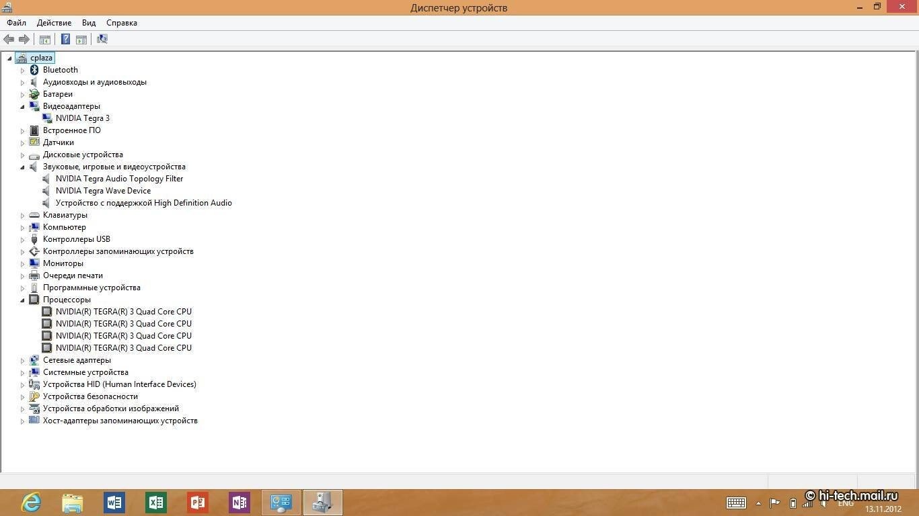Select the NVIDIA Tegra 3 display adapter
The height and width of the screenshot is (516, 919).
pos(83,118)
